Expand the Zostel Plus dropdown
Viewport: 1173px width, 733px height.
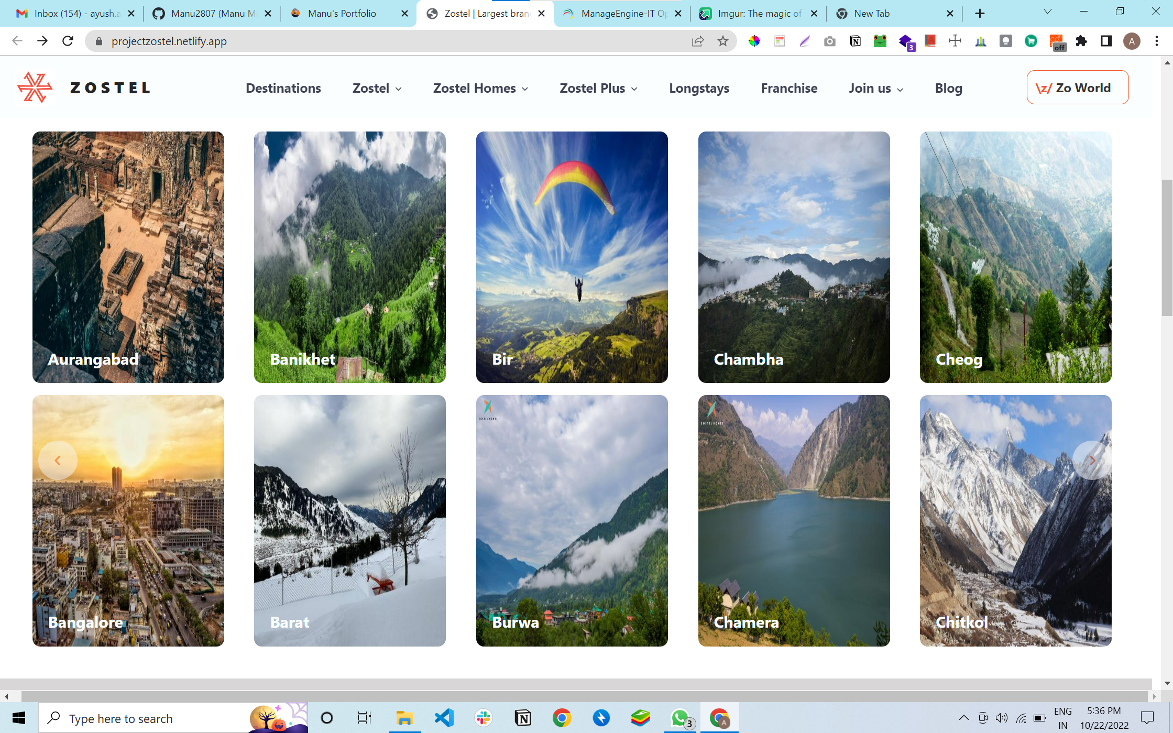598,88
